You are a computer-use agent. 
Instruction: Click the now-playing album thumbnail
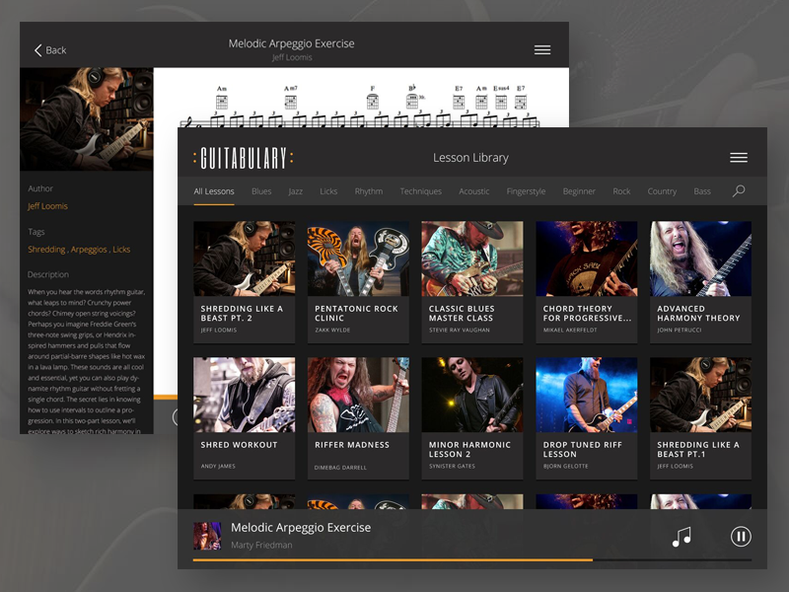pos(207,536)
